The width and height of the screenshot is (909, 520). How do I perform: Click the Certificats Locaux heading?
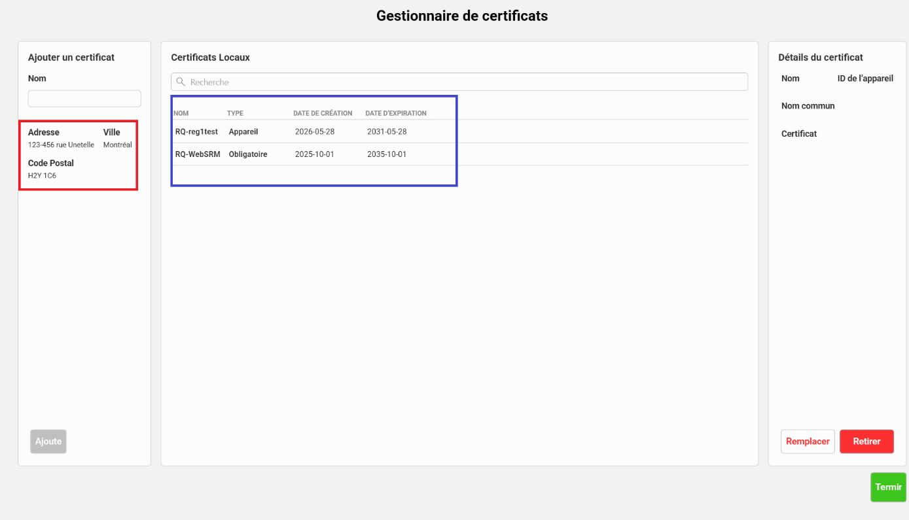click(x=211, y=58)
